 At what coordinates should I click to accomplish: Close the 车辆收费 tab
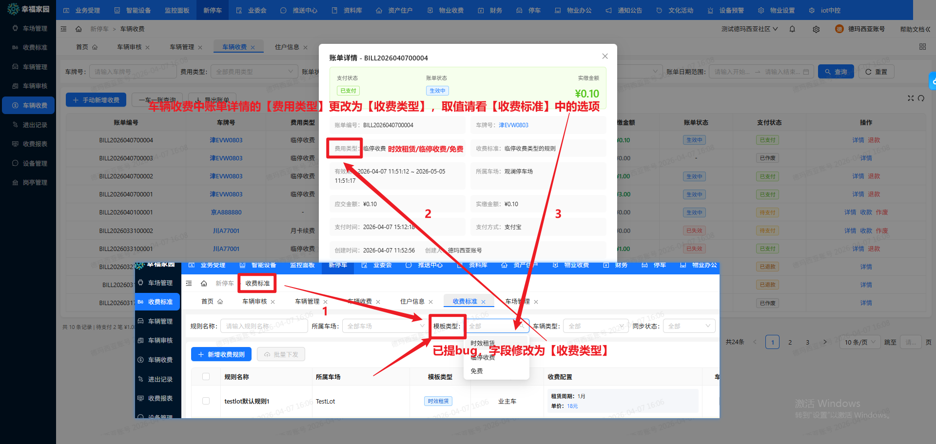tap(253, 48)
